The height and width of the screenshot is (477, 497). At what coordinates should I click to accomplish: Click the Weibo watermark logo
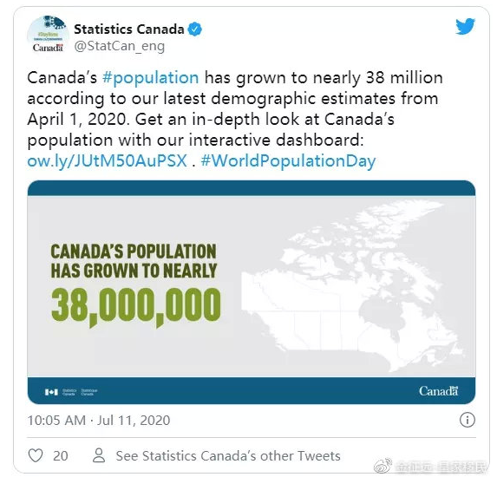pyautogui.click(x=383, y=465)
